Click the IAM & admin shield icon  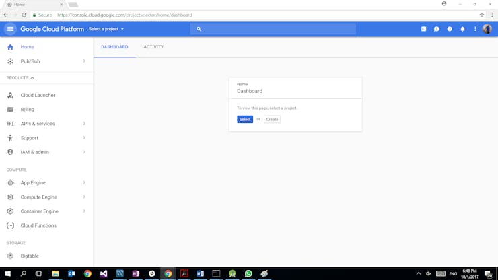tap(10, 152)
